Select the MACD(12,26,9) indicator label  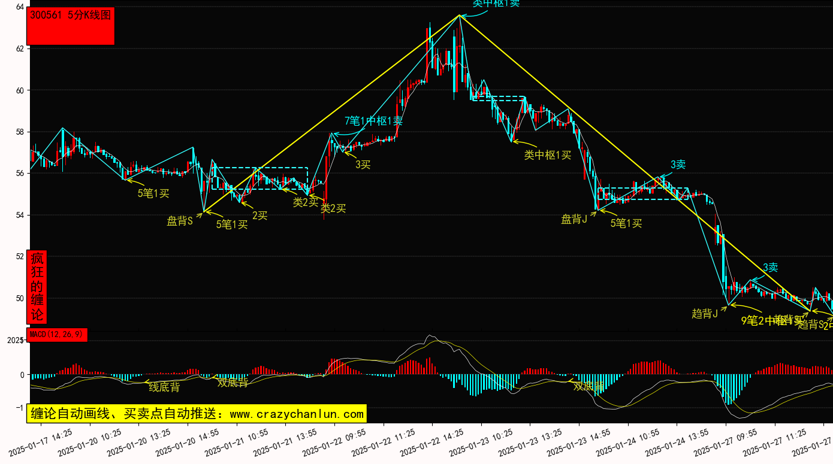point(57,334)
